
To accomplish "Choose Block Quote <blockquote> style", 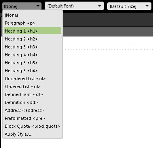I will (32, 126).
